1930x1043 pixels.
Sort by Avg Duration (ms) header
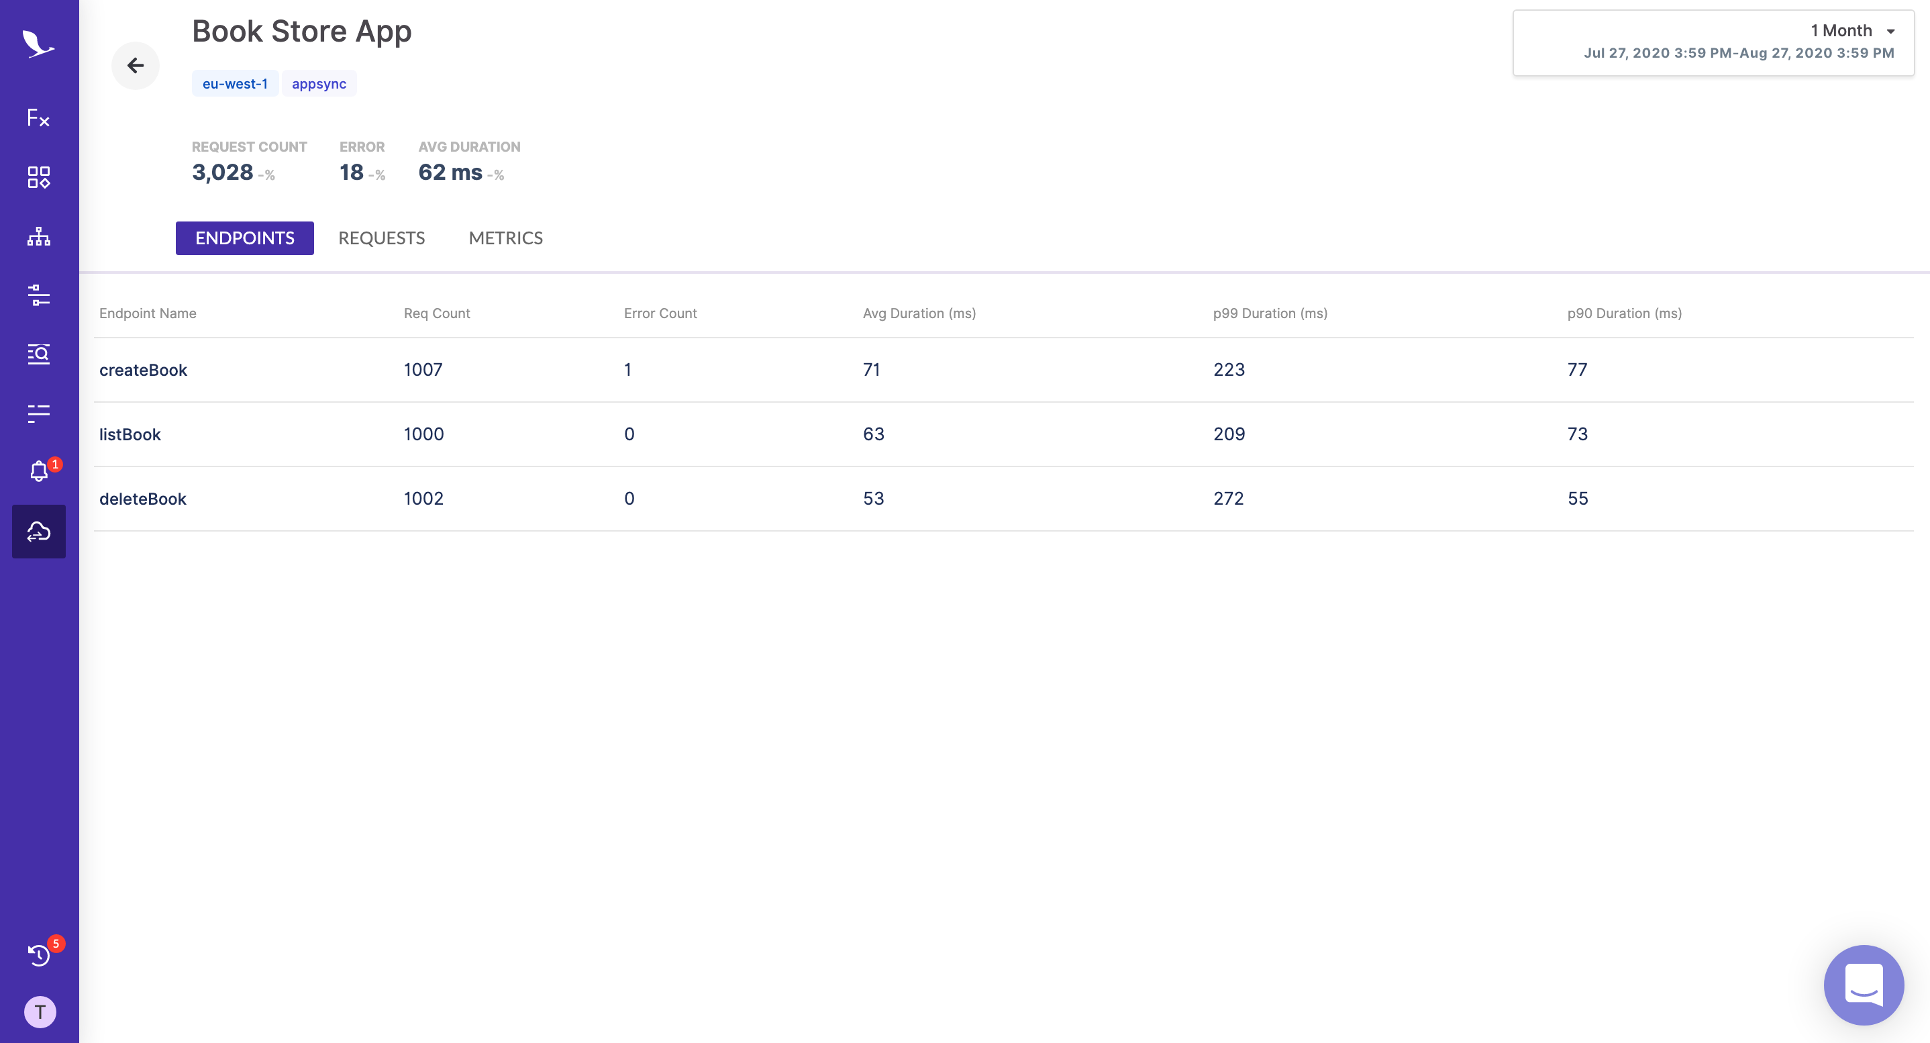click(919, 313)
